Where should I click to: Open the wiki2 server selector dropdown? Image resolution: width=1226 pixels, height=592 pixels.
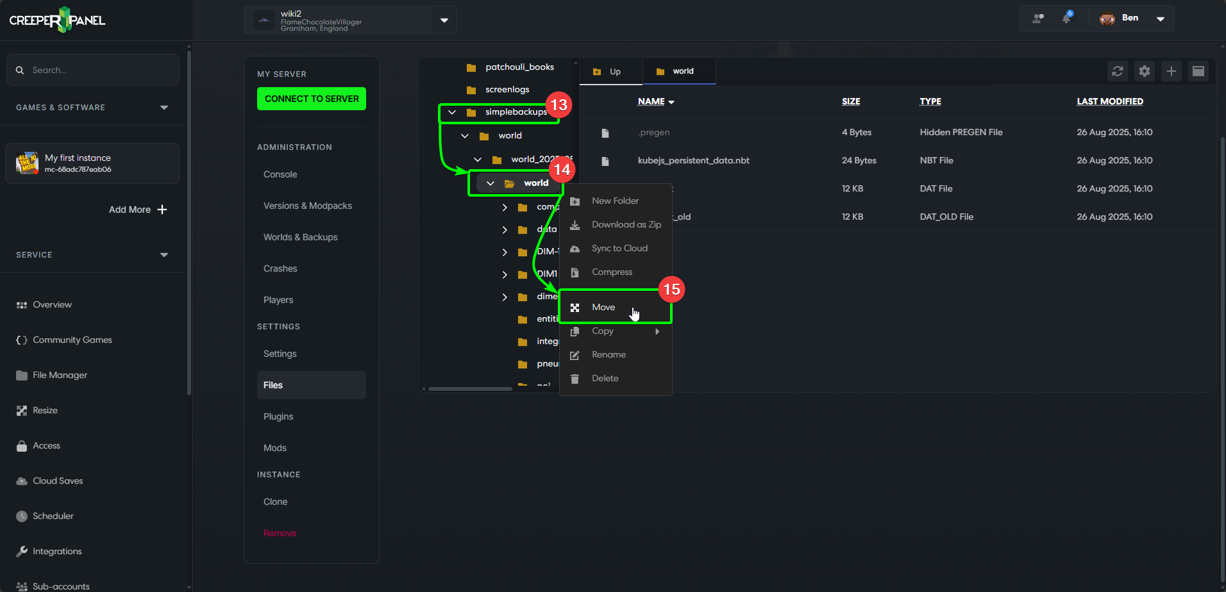(x=444, y=20)
